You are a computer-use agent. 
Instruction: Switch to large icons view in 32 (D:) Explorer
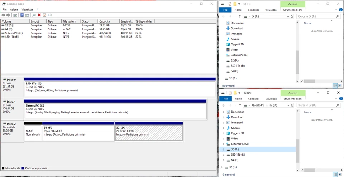[x=340, y=174]
